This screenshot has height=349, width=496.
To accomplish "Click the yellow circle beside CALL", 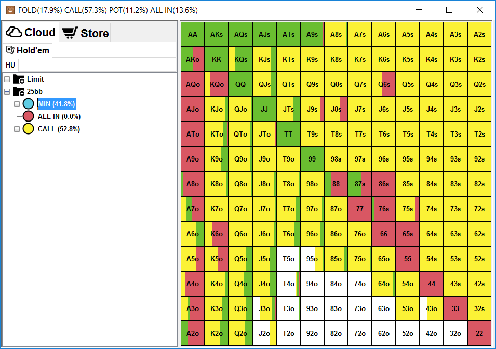I will (28, 129).
